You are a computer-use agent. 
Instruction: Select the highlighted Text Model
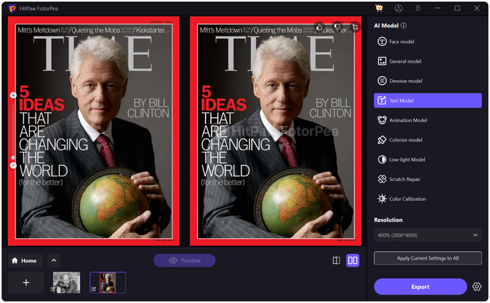point(427,100)
